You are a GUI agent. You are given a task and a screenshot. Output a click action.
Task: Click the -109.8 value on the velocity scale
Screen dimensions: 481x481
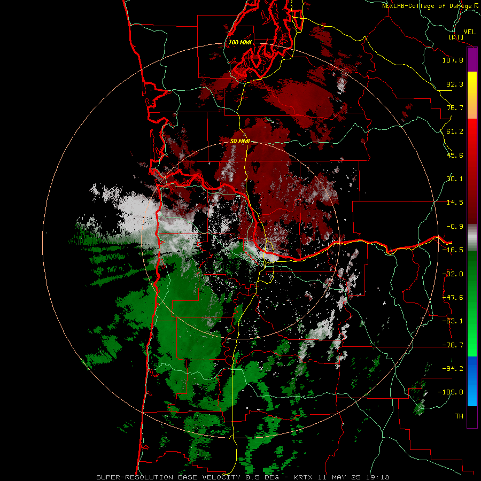click(x=451, y=392)
